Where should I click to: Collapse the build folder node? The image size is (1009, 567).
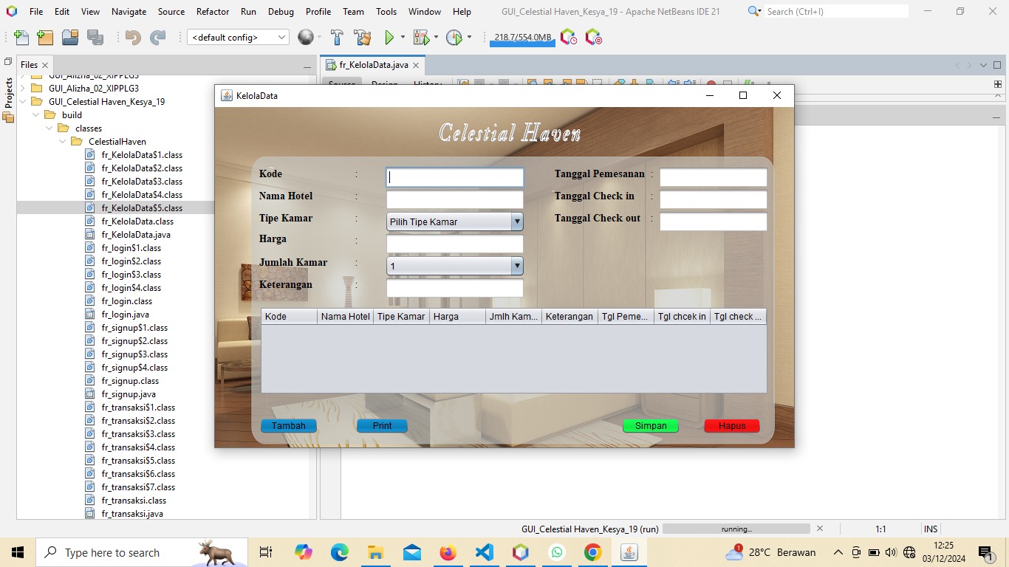click(36, 115)
